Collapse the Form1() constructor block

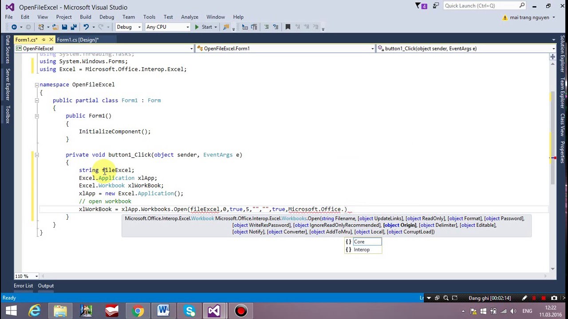click(37, 116)
